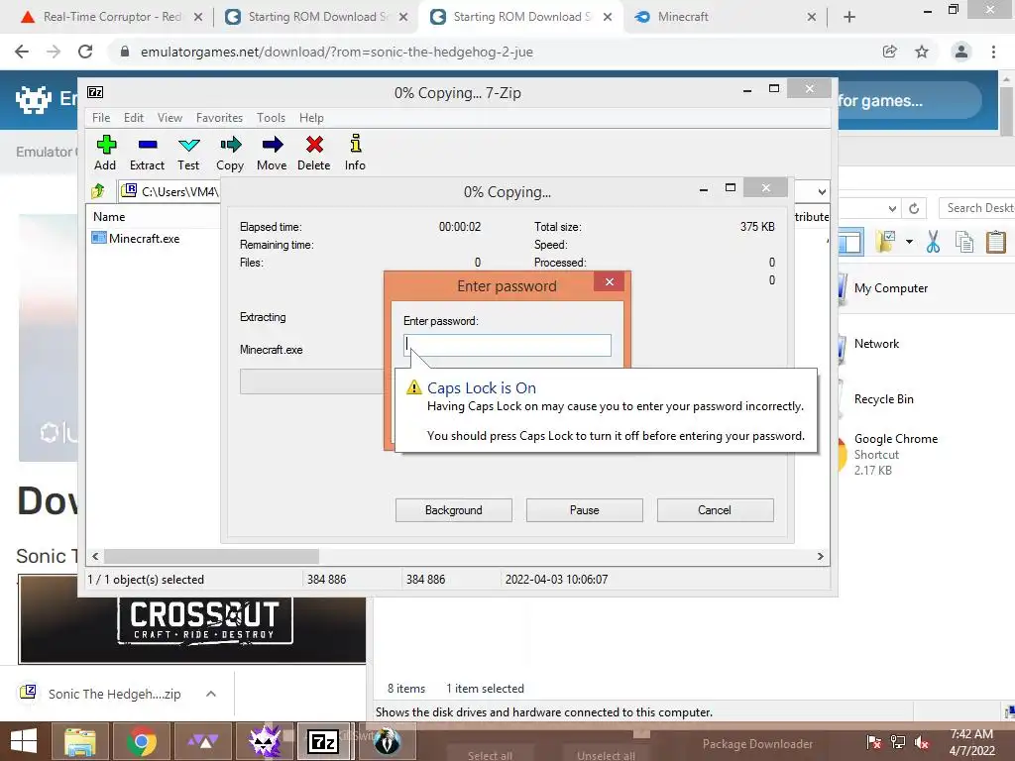The image size is (1015, 761).
Task: Click the Paste clipboard icon in Explorer
Action: [995, 242]
